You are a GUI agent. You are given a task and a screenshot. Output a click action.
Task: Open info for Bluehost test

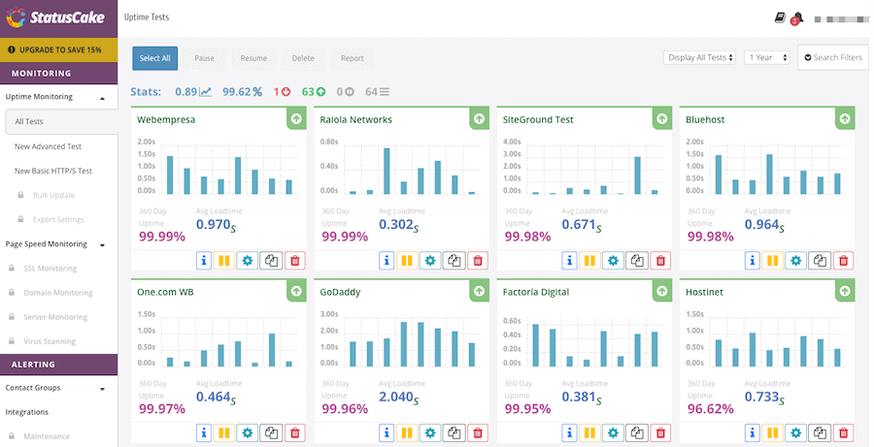pyautogui.click(x=753, y=261)
